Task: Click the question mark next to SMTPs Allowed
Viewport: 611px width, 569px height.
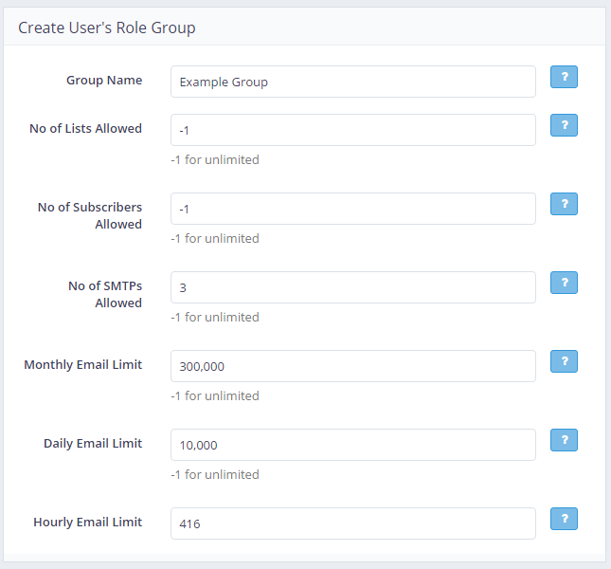Action: point(564,284)
